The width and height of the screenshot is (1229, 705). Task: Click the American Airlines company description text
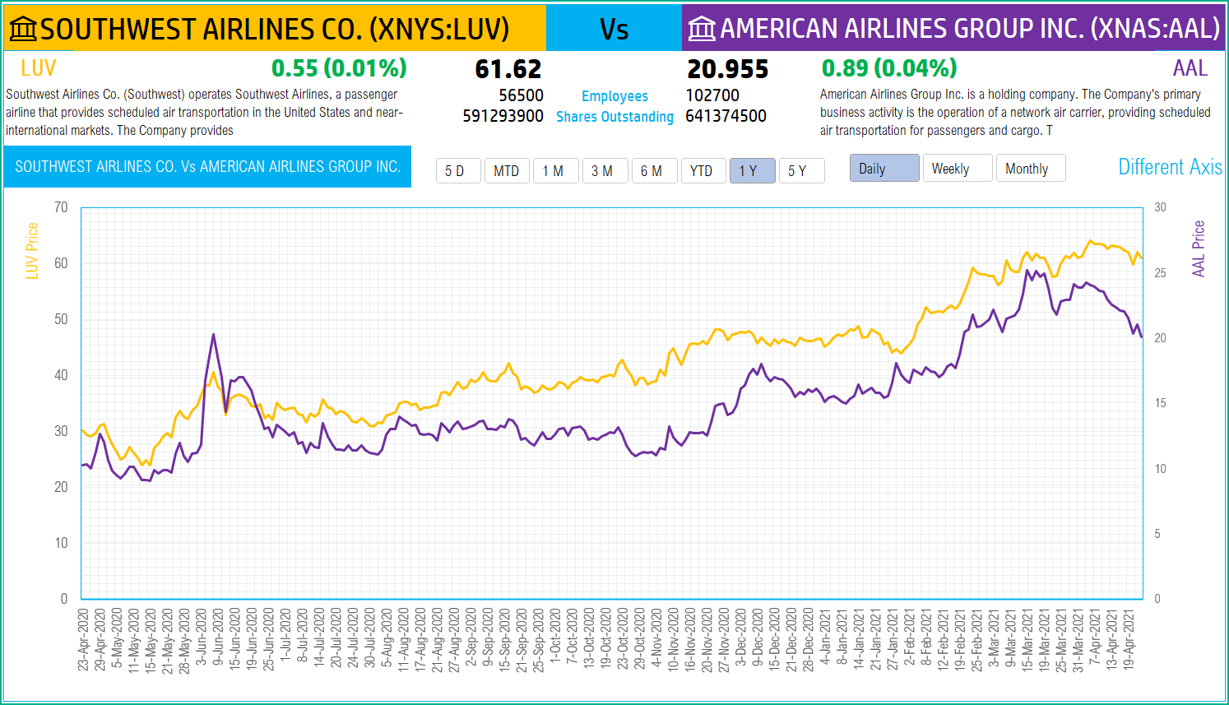1015,112
